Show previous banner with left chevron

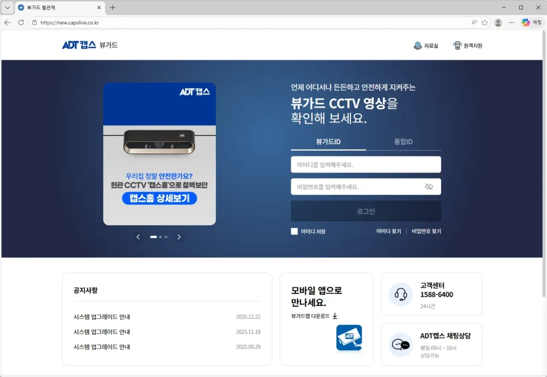(x=138, y=237)
